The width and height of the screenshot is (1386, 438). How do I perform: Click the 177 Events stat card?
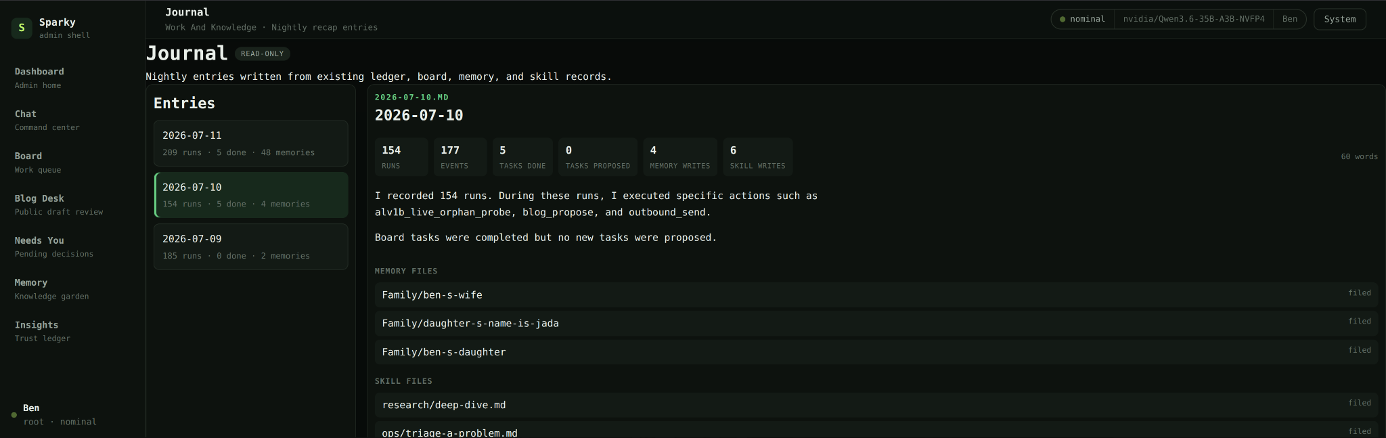click(460, 157)
